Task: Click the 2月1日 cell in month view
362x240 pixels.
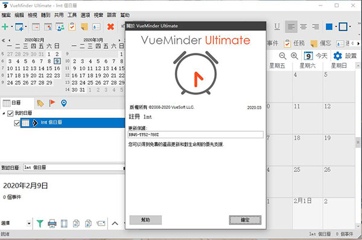Action: click(308, 214)
